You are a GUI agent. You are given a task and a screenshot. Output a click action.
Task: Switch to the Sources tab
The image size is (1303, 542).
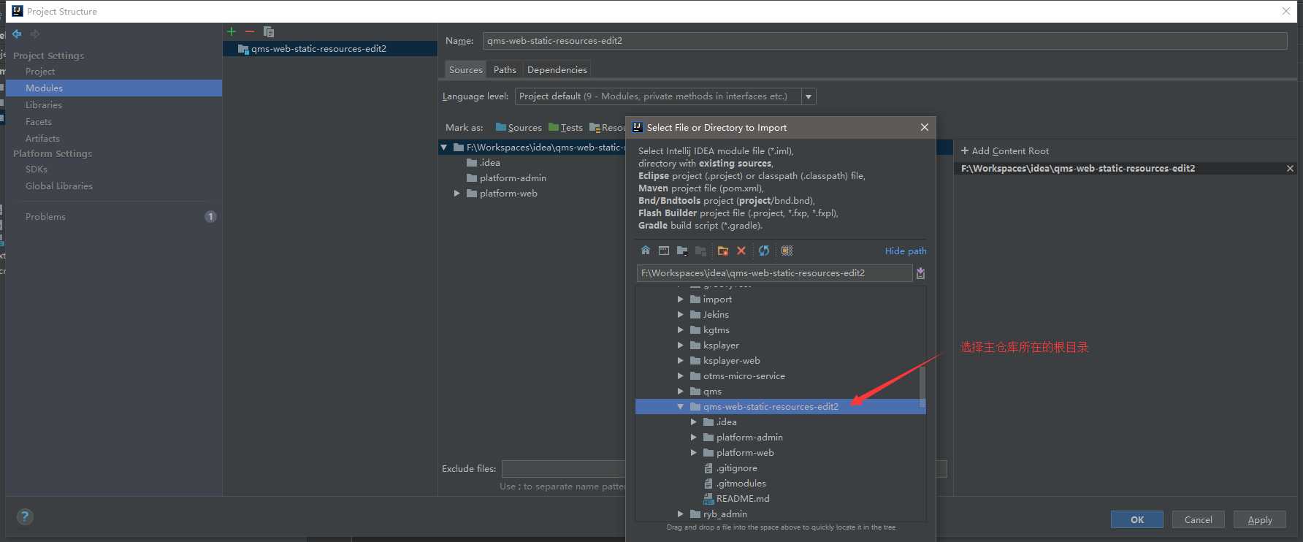[x=466, y=69]
